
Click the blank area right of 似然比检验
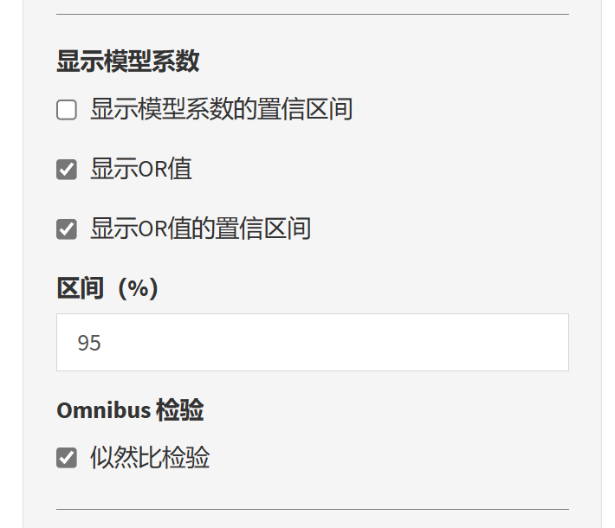coord(390,457)
